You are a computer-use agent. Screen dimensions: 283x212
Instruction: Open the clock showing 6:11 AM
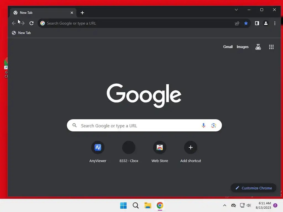click(x=263, y=205)
